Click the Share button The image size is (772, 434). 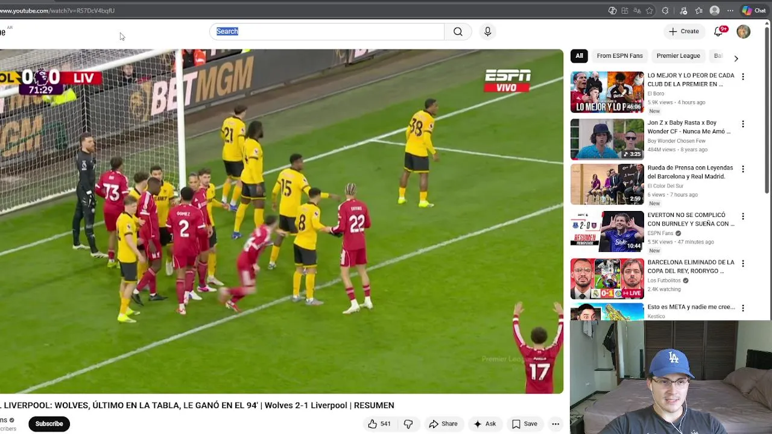[x=443, y=424]
